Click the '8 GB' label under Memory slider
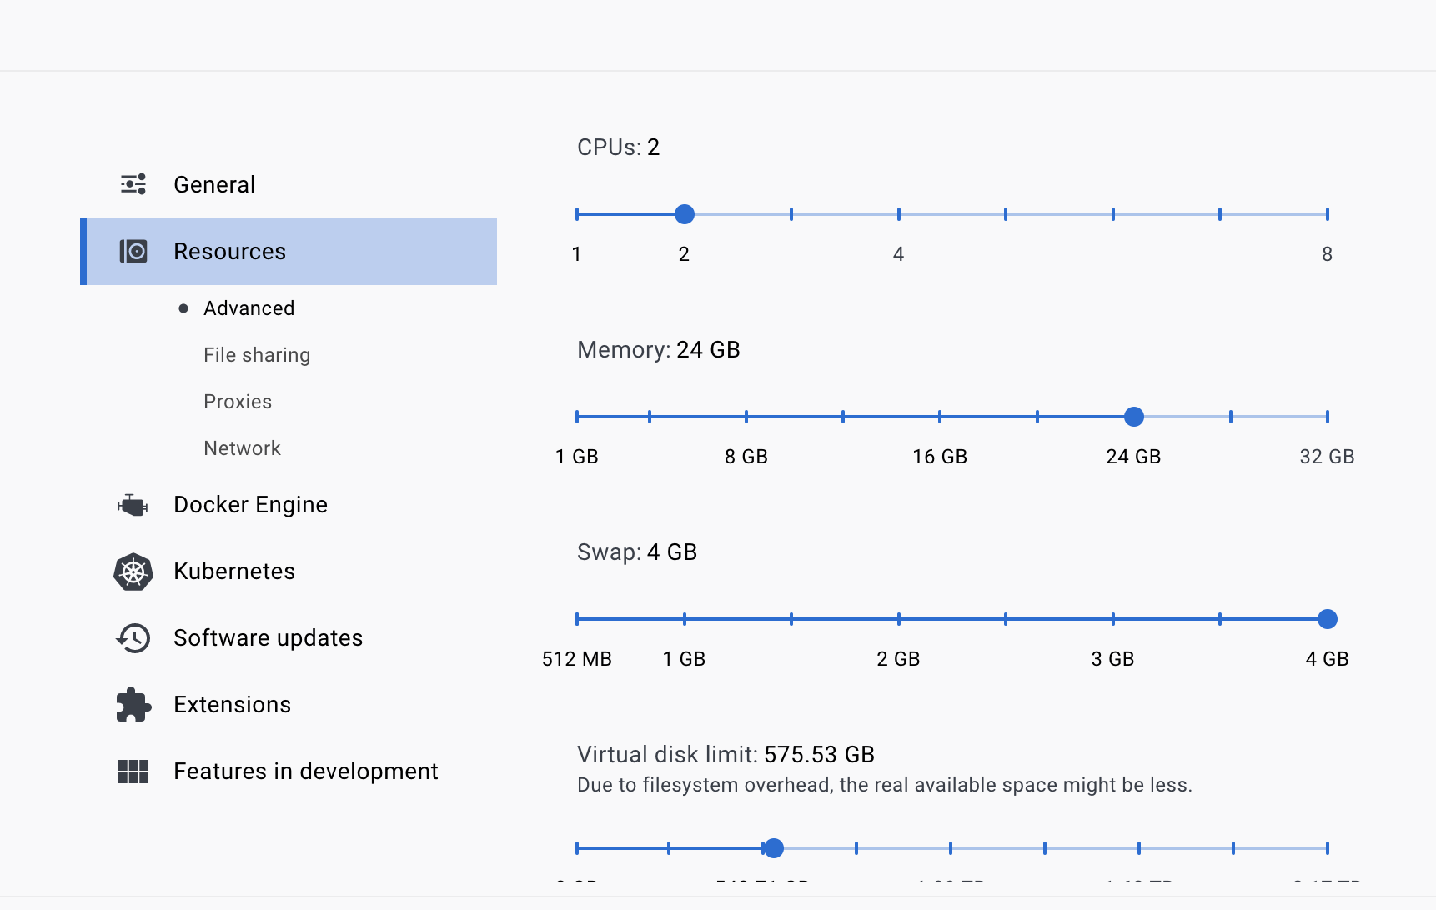Viewport: 1436px width, 910px height. coord(746,457)
